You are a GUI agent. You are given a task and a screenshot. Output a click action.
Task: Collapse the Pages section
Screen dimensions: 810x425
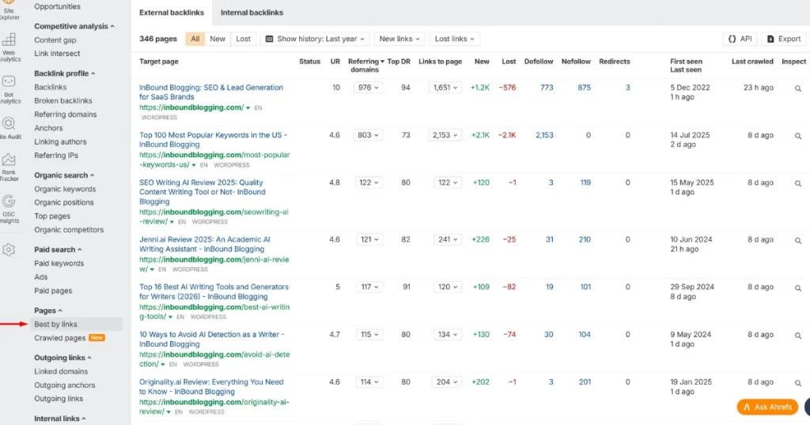pos(48,310)
